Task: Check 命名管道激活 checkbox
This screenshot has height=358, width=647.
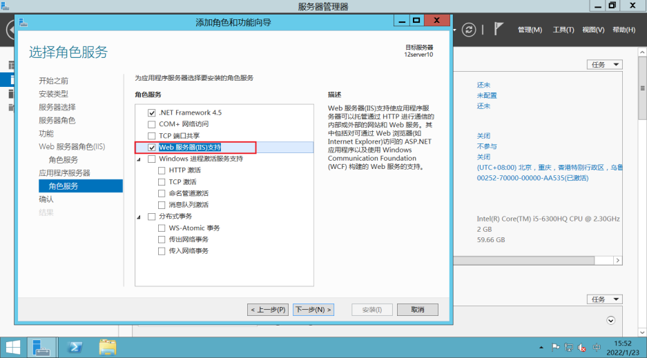Action: 162,194
